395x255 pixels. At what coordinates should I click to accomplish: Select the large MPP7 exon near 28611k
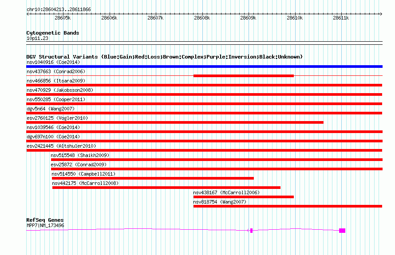(x=342, y=231)
